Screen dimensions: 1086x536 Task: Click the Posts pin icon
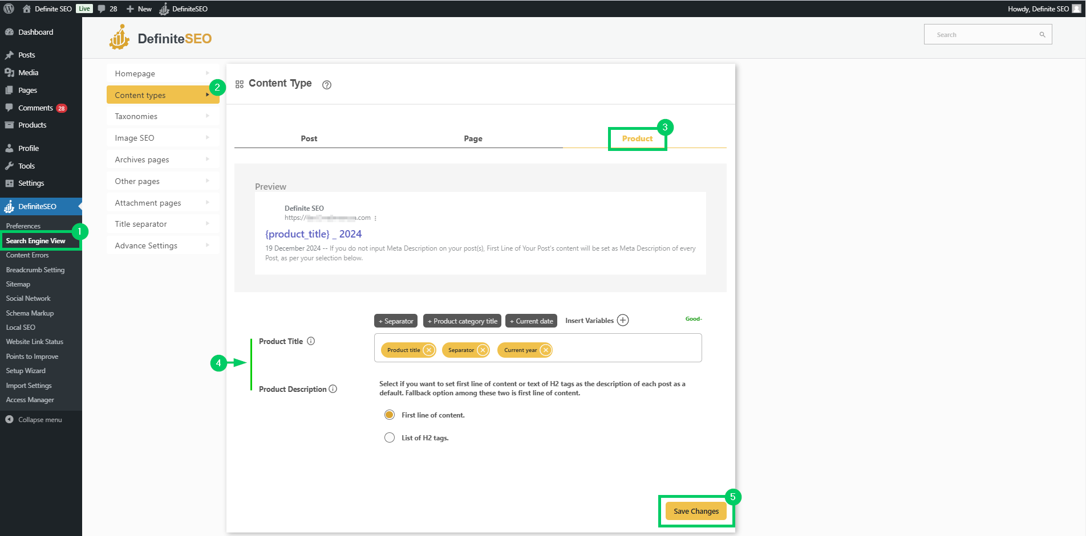point(9,55)
